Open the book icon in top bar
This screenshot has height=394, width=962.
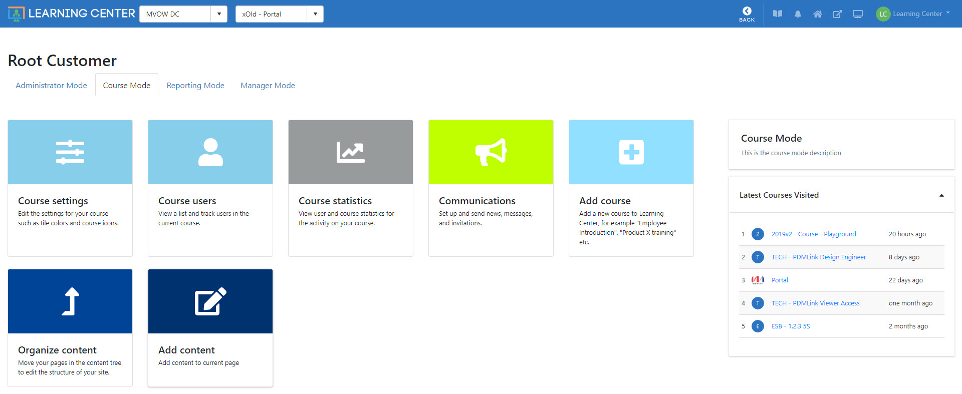click(x=778, y=14)
